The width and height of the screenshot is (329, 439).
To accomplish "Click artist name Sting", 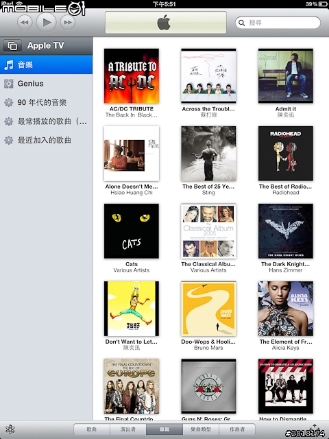I will pos(208,193).
